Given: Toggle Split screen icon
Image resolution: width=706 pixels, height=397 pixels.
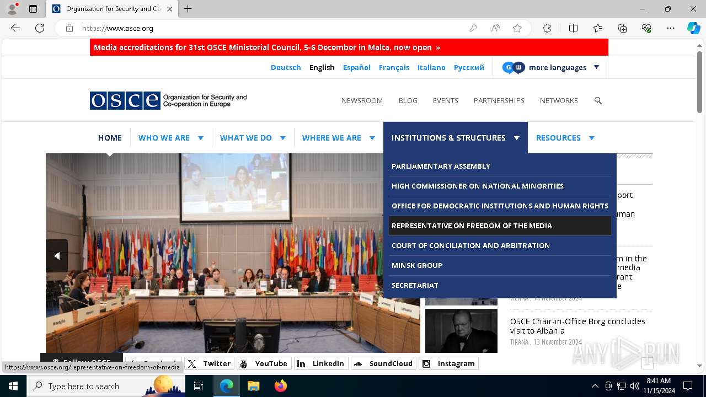Looking at the screenshot, I should pyautogui.click(x=573, y=28).
